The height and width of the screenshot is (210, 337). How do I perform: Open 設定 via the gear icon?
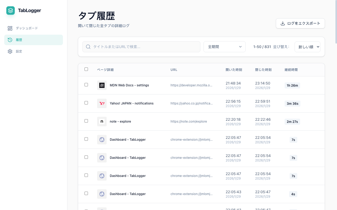[10, 51]
